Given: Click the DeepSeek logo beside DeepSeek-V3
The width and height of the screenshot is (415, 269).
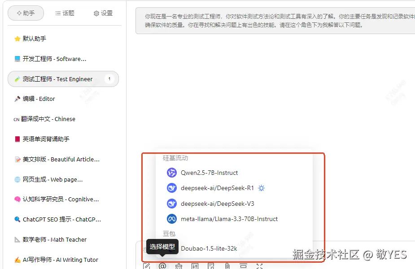Looking at the screenshot, I should (x=172, y=204).
